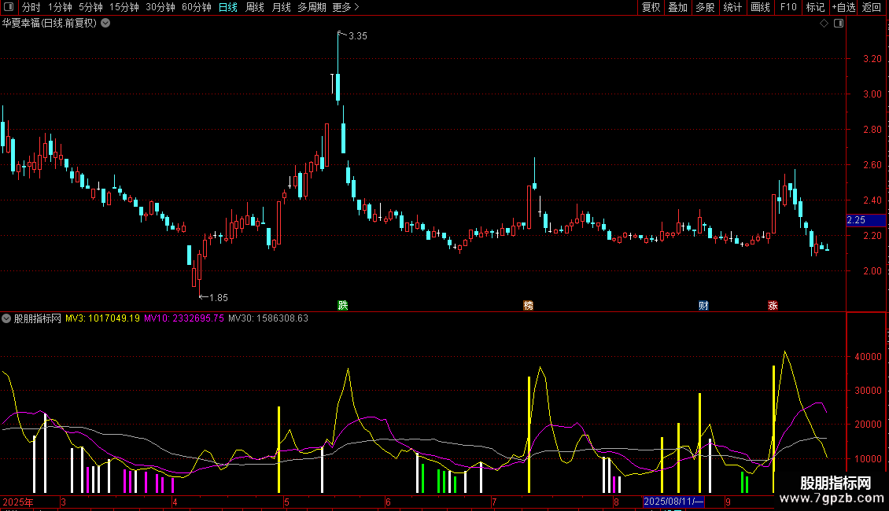Viewport: 889px width, 511px height.
Task: Open the F10 company info
Action: [x=788, y=7]
